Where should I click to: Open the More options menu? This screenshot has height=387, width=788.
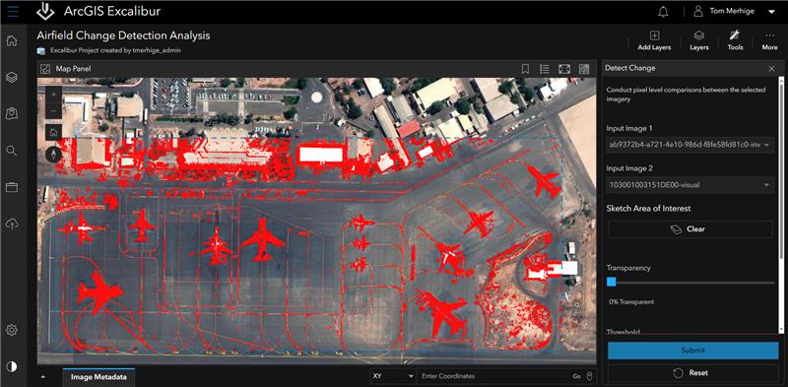[x=769, y=40]
